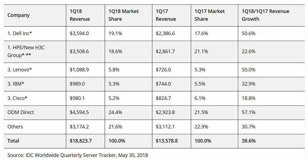
Task: Select Dell's $3,594.0 revenue value
Action: (x=79, y=33)
